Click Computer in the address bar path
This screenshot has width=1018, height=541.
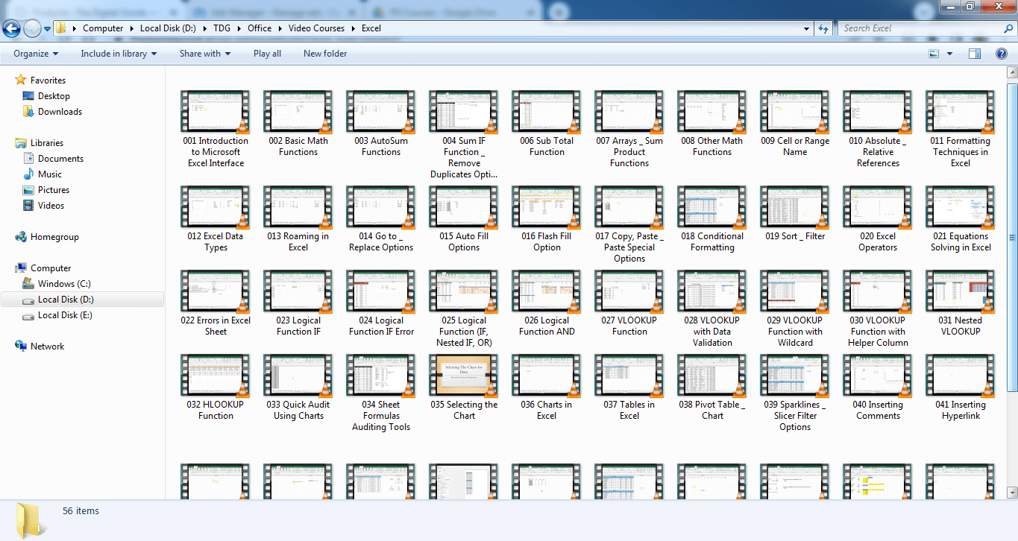(x=103, y=28)
